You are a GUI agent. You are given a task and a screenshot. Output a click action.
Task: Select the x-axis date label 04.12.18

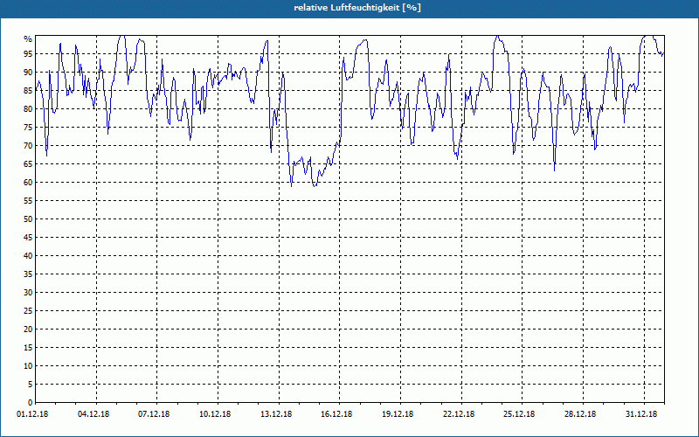click(x=93, y=414)
